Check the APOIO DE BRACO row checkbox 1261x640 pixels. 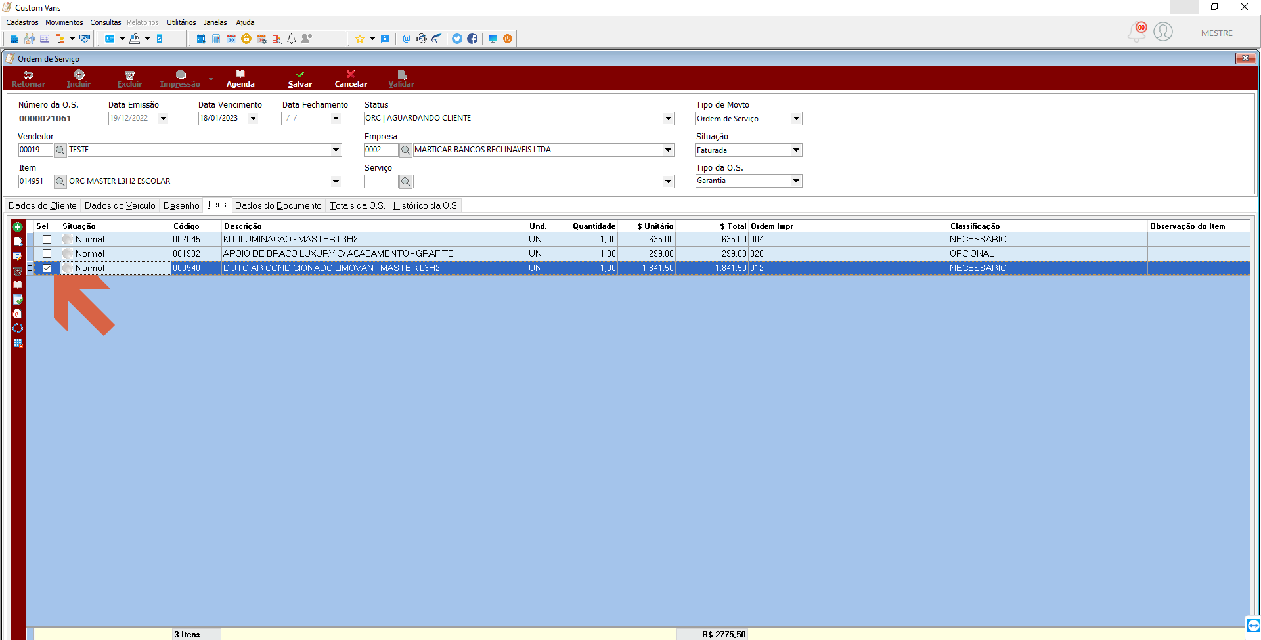pos(47,253)
